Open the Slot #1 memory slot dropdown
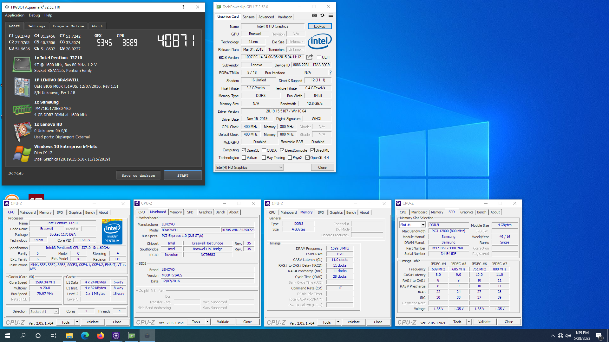 tap(412, 225)
